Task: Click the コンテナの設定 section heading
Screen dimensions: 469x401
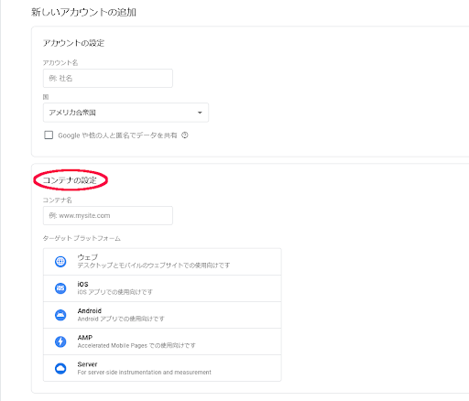Action: pyautogui.click(x=70, y=180)
